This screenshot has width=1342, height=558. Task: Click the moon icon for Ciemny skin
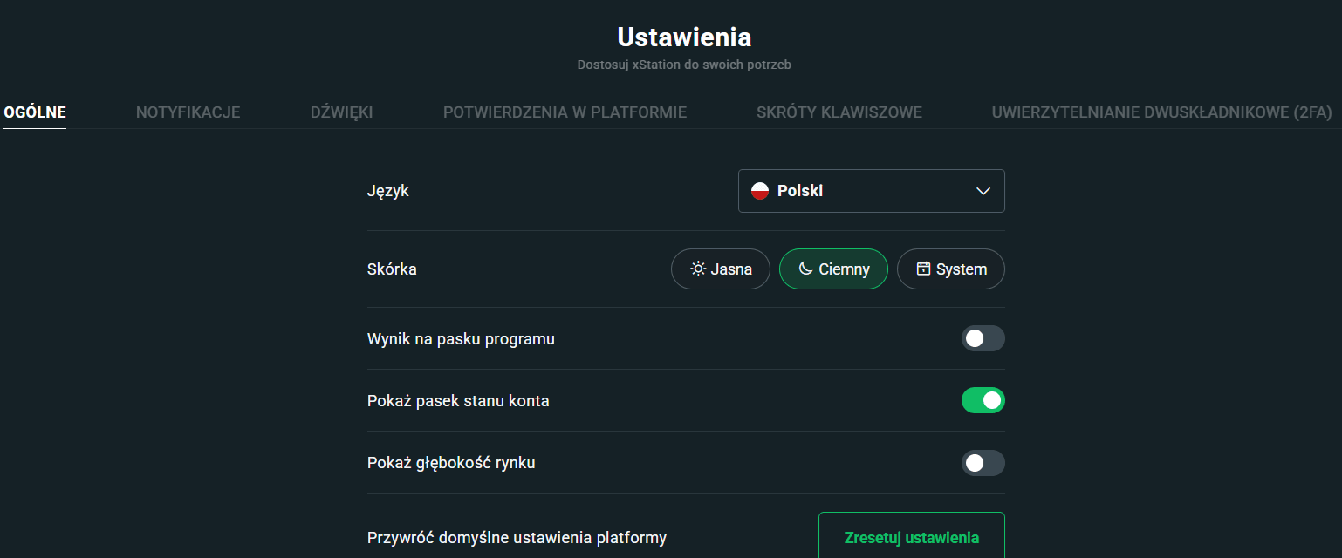click(805, 269)
